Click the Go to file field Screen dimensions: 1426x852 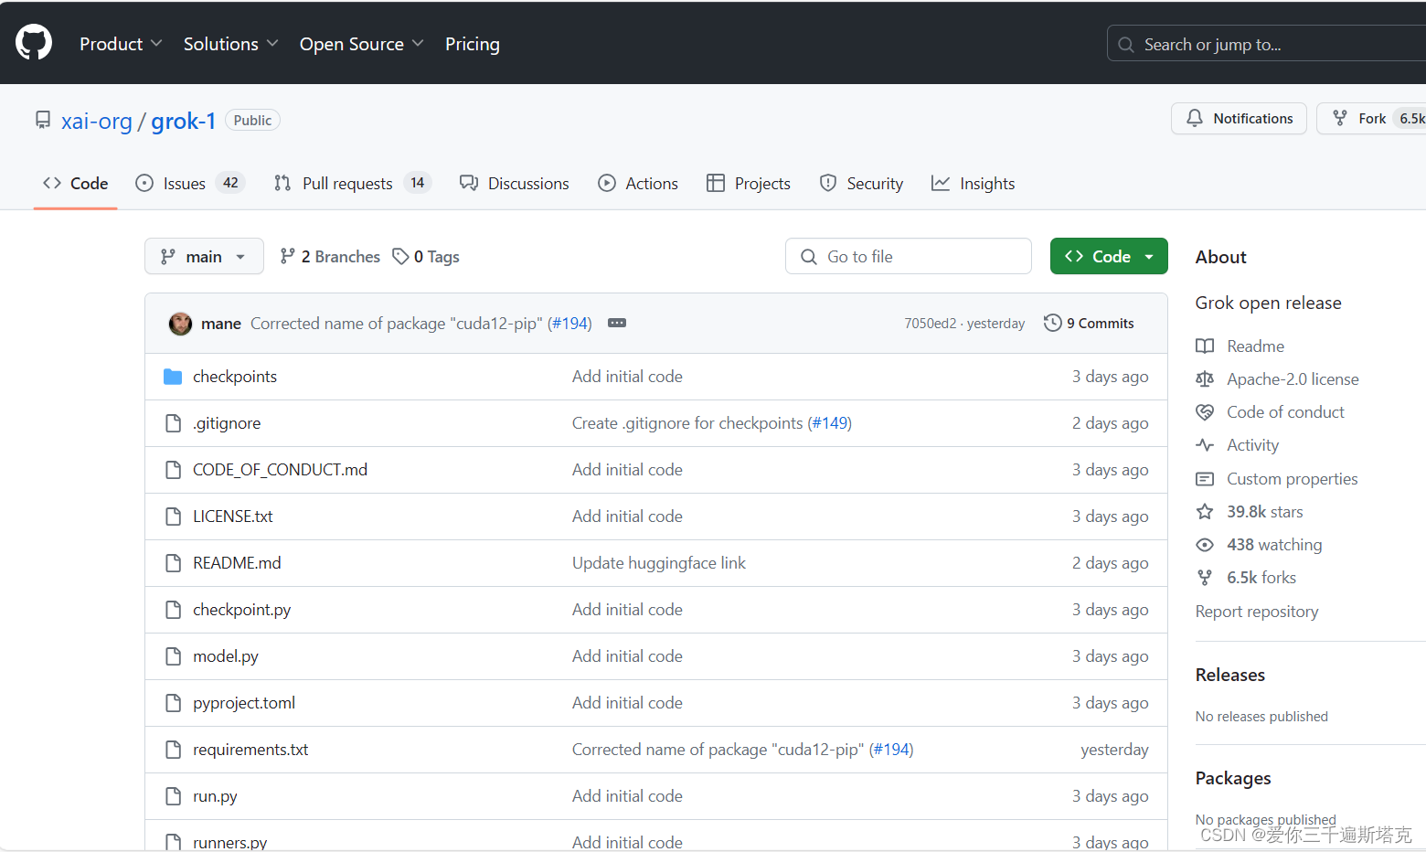tap(909, 256)
